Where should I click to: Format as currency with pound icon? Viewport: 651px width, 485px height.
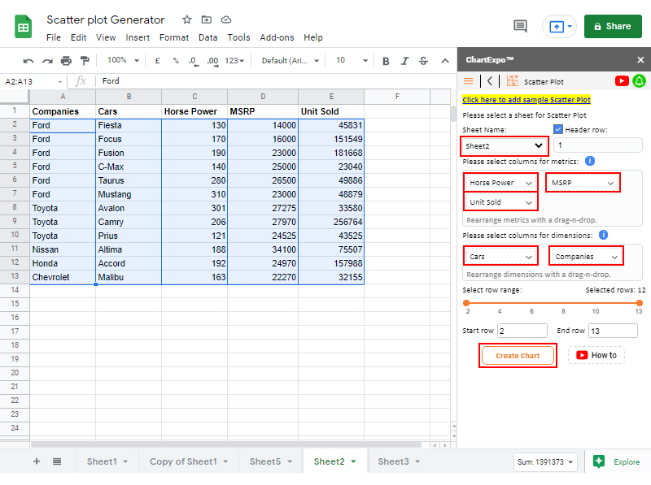click(x=157, y=61)
